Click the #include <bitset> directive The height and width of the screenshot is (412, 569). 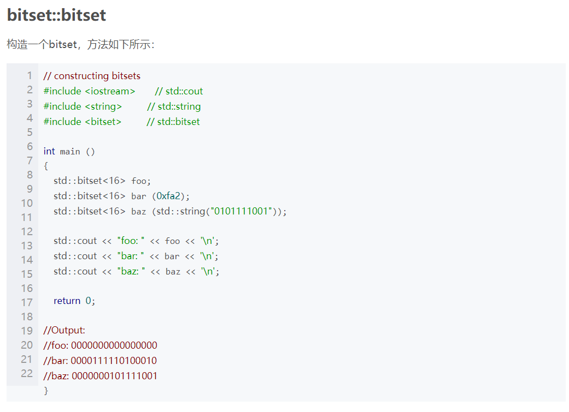82,121
